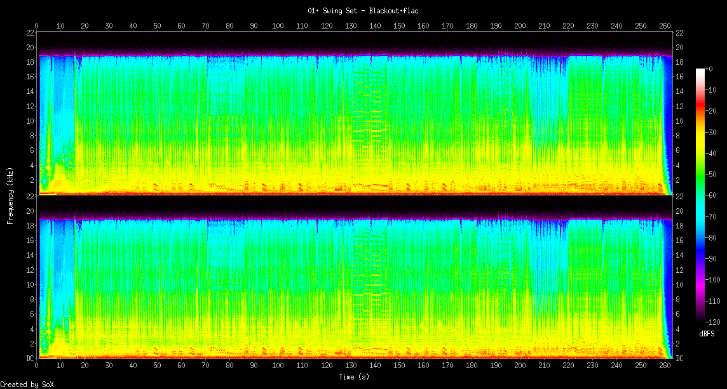This screenshot has width=727, height=389.
Task: Click the 130 second tick on the top time axis
Action: pos(351,26)
